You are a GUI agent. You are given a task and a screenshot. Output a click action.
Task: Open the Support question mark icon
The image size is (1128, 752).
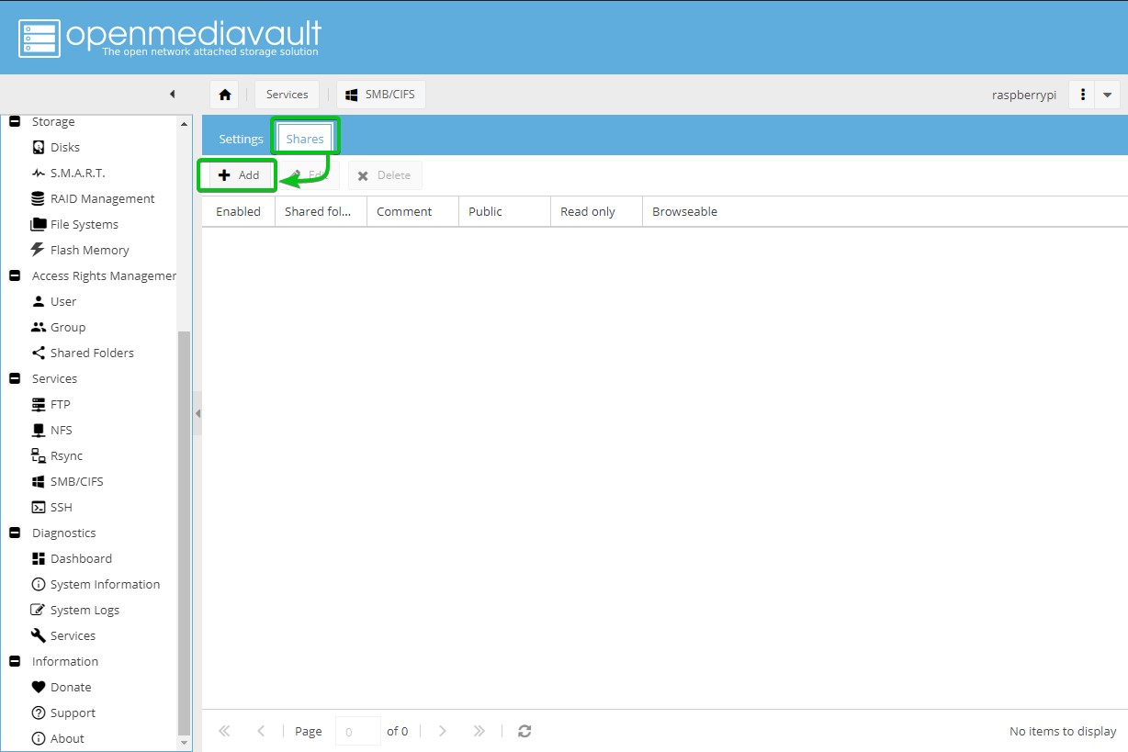[x=39, y=713]
